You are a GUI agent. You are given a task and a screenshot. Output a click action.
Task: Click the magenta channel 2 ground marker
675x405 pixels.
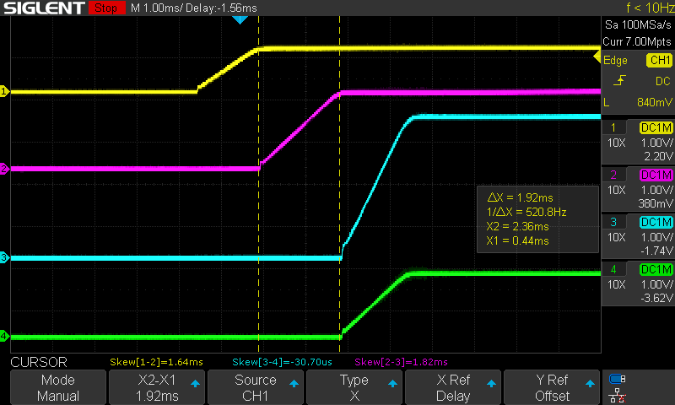point(4,169)
